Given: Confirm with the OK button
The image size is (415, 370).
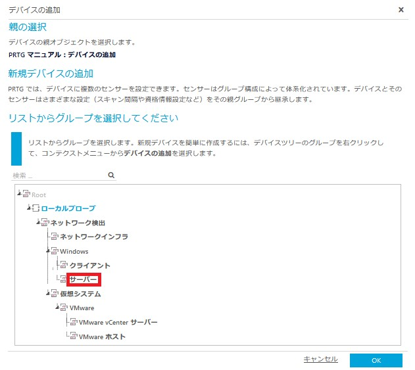Looking at the screenshot, I should point(376,360).
